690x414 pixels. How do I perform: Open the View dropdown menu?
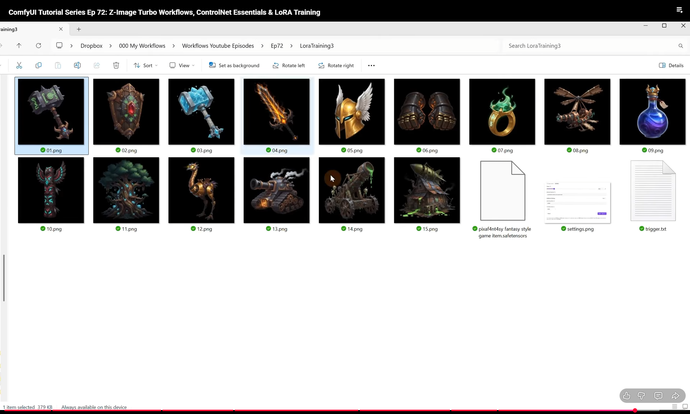click(x=182, y=65)
